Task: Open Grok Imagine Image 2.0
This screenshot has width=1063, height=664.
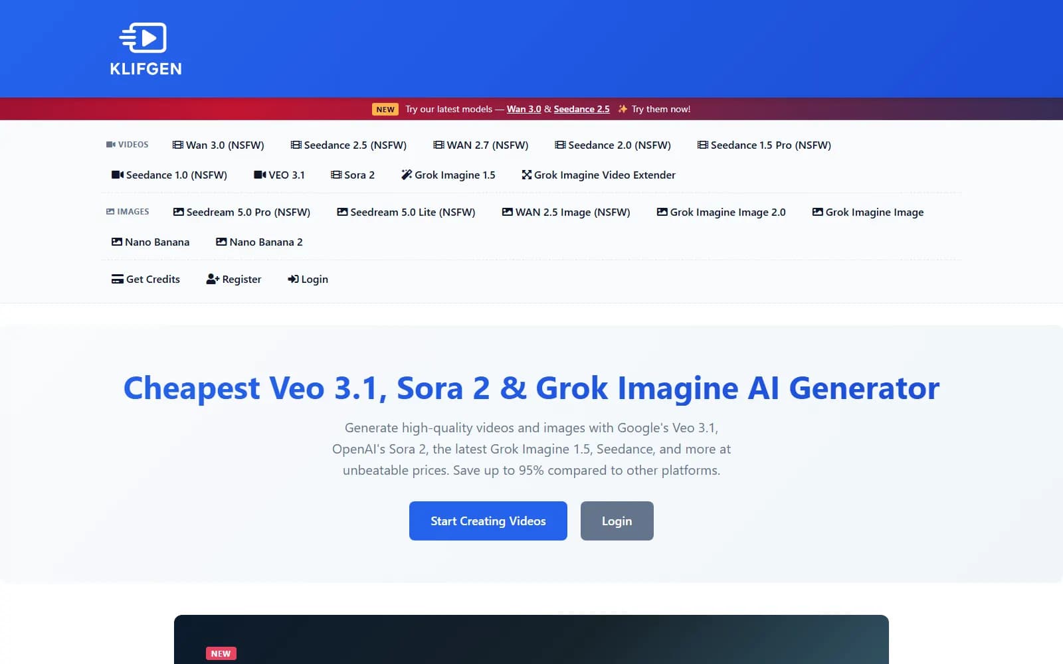Action: click(722, 212)
